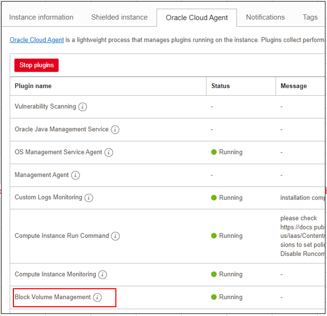Switch to Instance information tab

(41, 17)
